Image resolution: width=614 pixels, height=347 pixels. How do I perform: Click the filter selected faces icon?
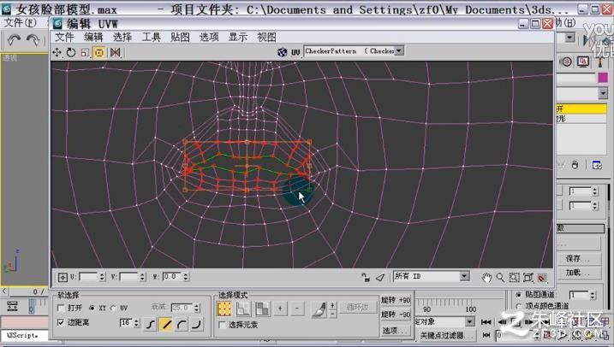click(380, 277)
